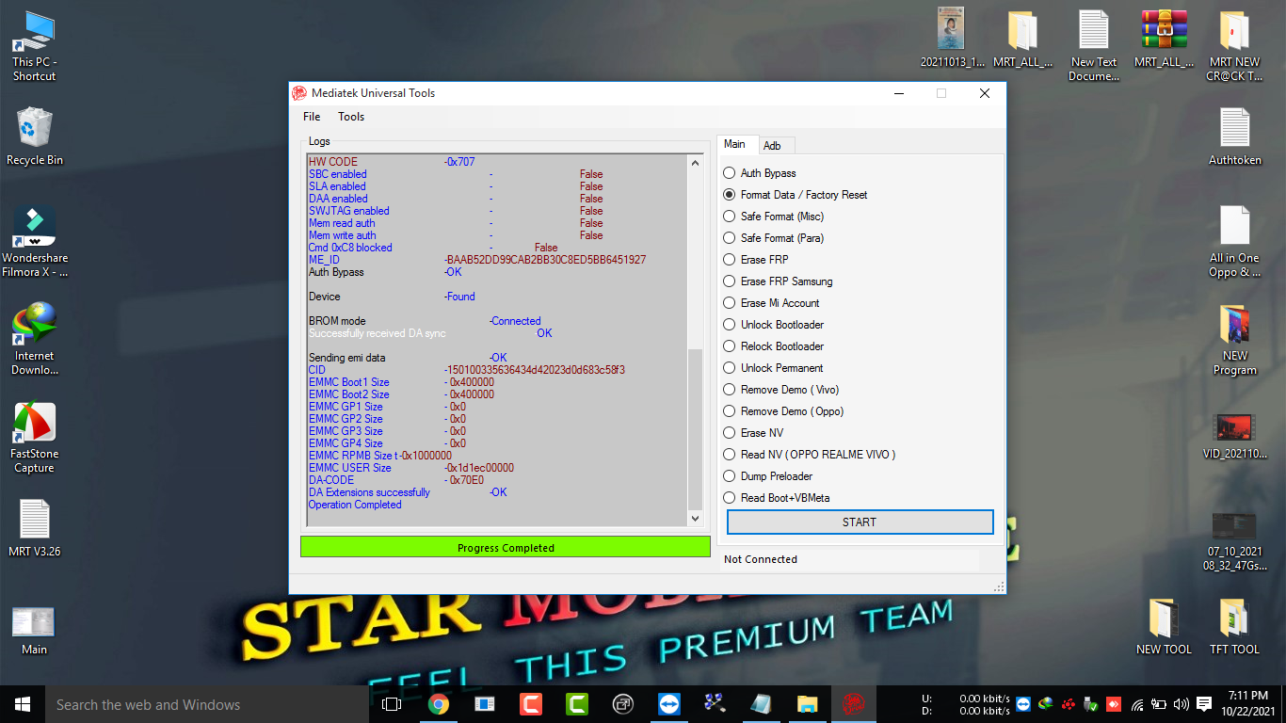Open the Authtoken file on desktop

click(x=1234, y=137)
